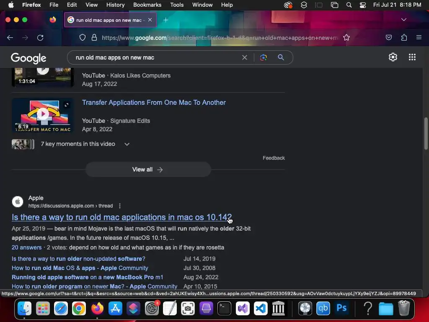
Task: Click the key moments preview thumbnail
Action: pyautogui.click(x=23, y=144)
